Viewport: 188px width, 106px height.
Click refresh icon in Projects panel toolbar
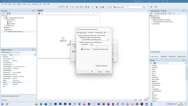161,14
